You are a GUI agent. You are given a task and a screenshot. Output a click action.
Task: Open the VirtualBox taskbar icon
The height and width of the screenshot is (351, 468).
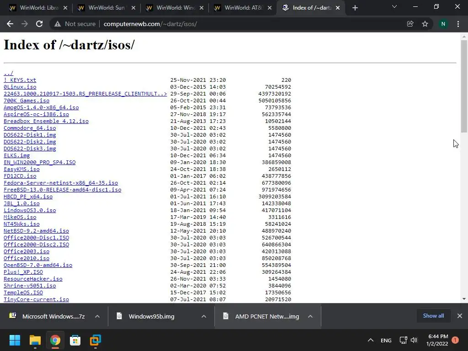pyautogui.click(x=96, y=340)
